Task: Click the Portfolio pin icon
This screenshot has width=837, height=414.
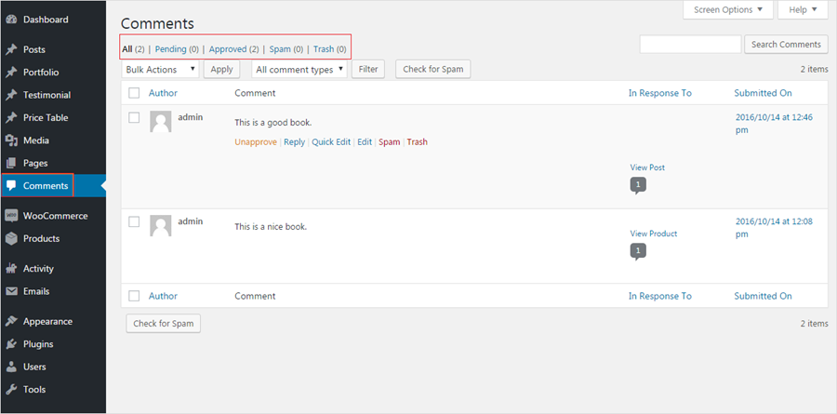Action: click(10, 73)
